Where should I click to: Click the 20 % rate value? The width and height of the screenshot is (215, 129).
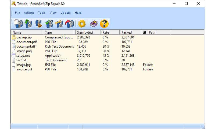pos(106,46)
